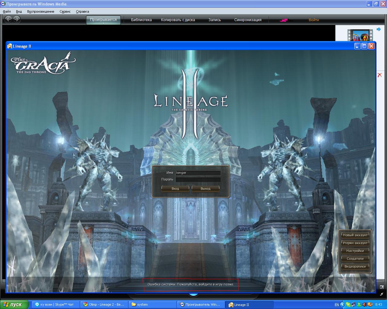Switch the EN language indicator

[337, 305]
